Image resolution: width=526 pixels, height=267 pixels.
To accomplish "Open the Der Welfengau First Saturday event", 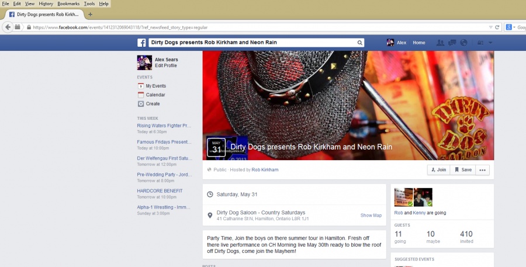I will 164,158.
